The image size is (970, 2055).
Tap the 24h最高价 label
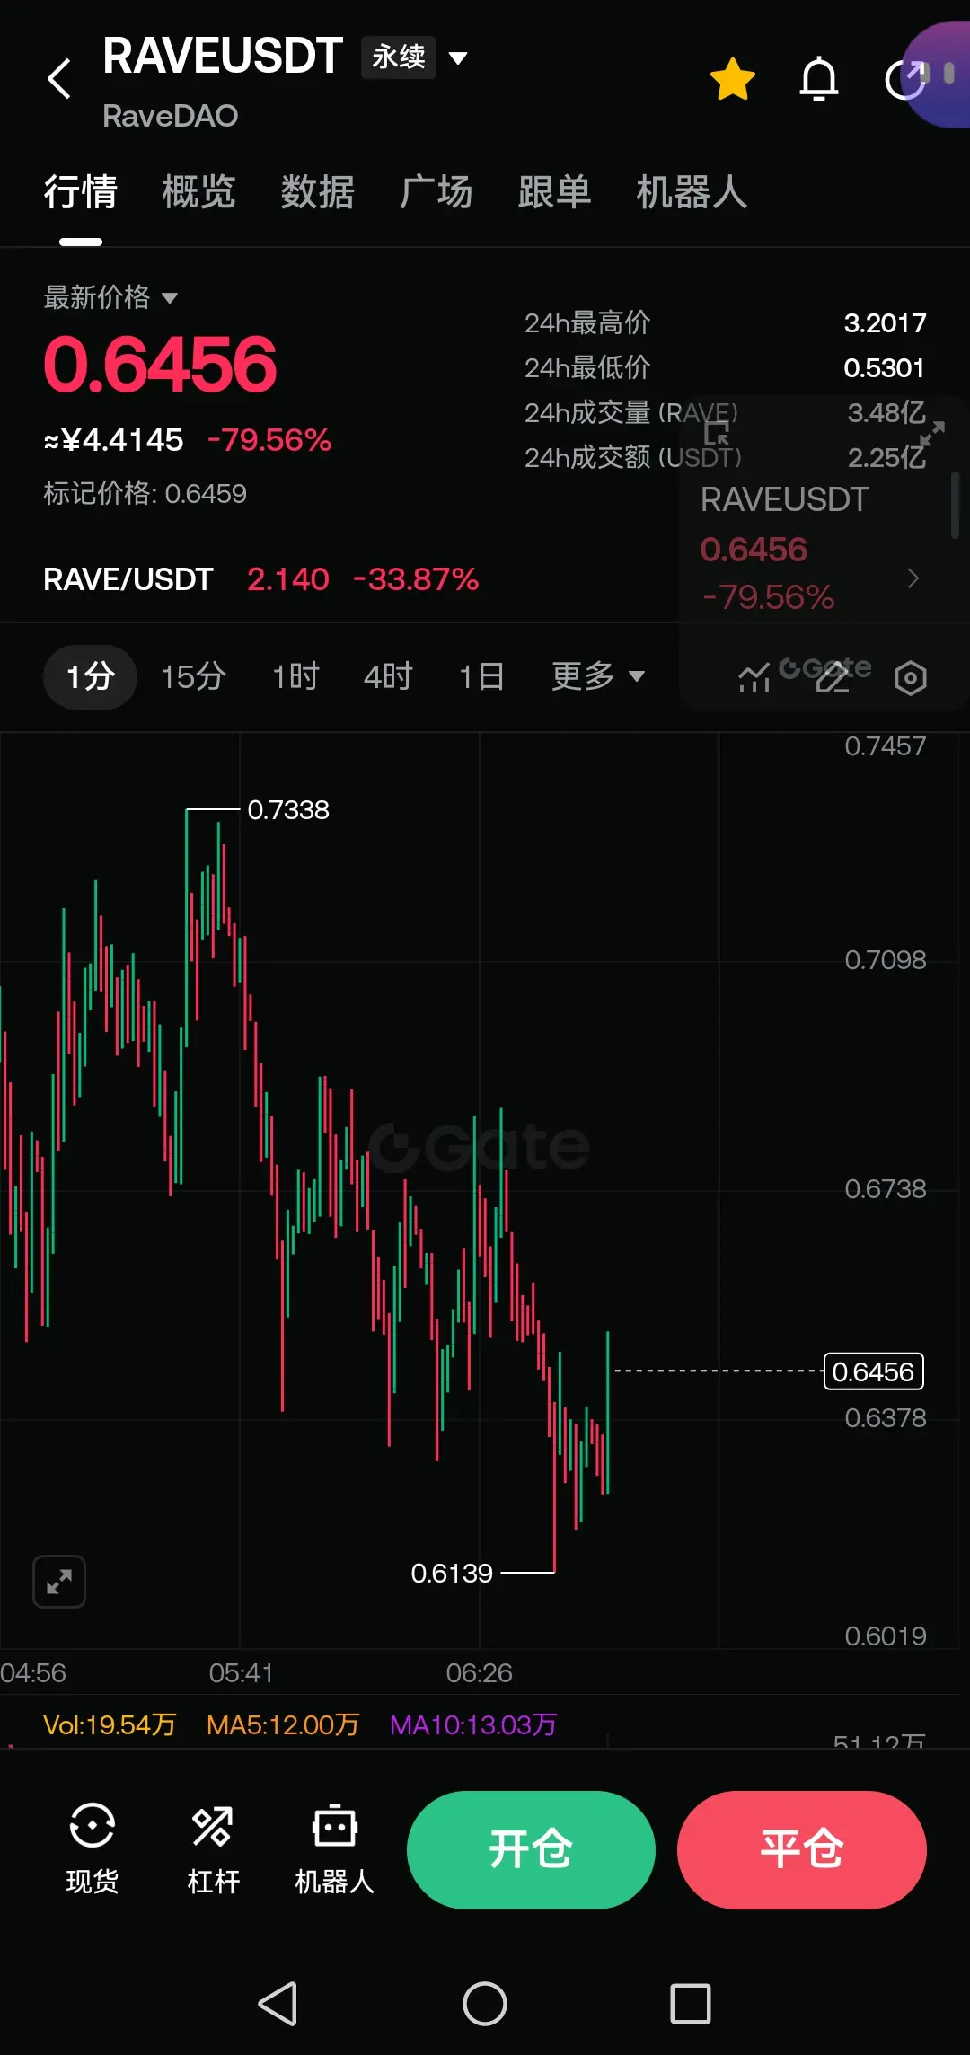[587, 322]
